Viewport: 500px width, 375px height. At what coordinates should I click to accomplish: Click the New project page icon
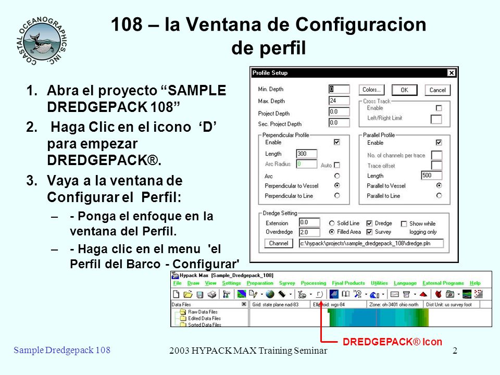pos(176,294)
